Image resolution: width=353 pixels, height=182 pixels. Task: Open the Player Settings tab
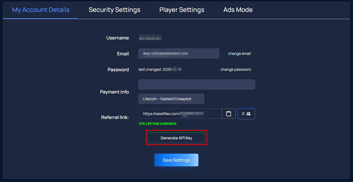coord(182,10)
